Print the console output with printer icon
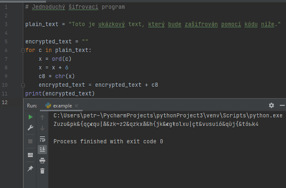This screenshot has height=188, width=286. (x=43, y=160)
